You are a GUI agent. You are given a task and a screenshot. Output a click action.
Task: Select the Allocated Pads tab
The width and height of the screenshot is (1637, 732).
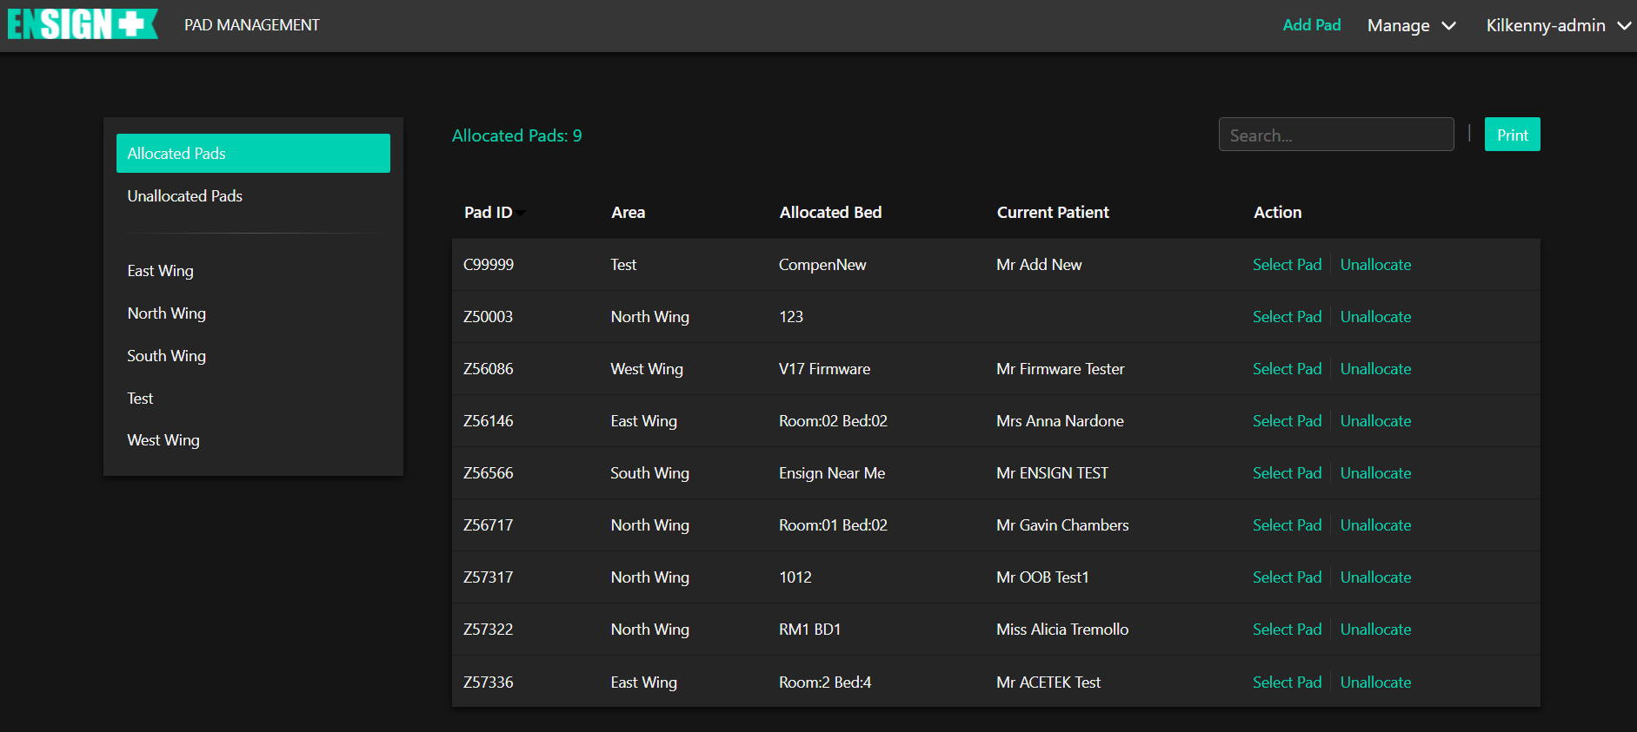[x=253, y=154]
